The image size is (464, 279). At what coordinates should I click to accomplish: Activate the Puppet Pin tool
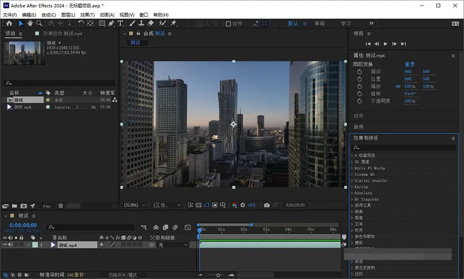tap(173, 24)
